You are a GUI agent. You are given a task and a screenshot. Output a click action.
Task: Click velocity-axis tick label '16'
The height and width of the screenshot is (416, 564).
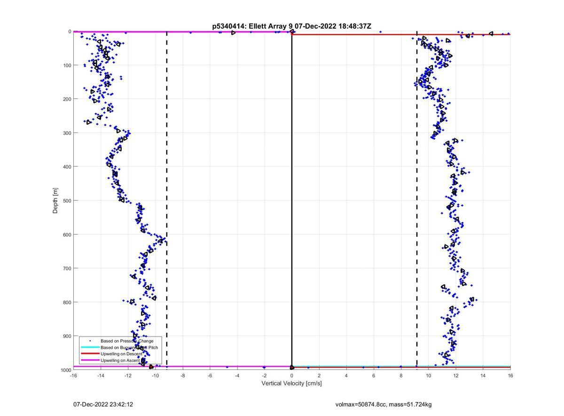[510, 376]
